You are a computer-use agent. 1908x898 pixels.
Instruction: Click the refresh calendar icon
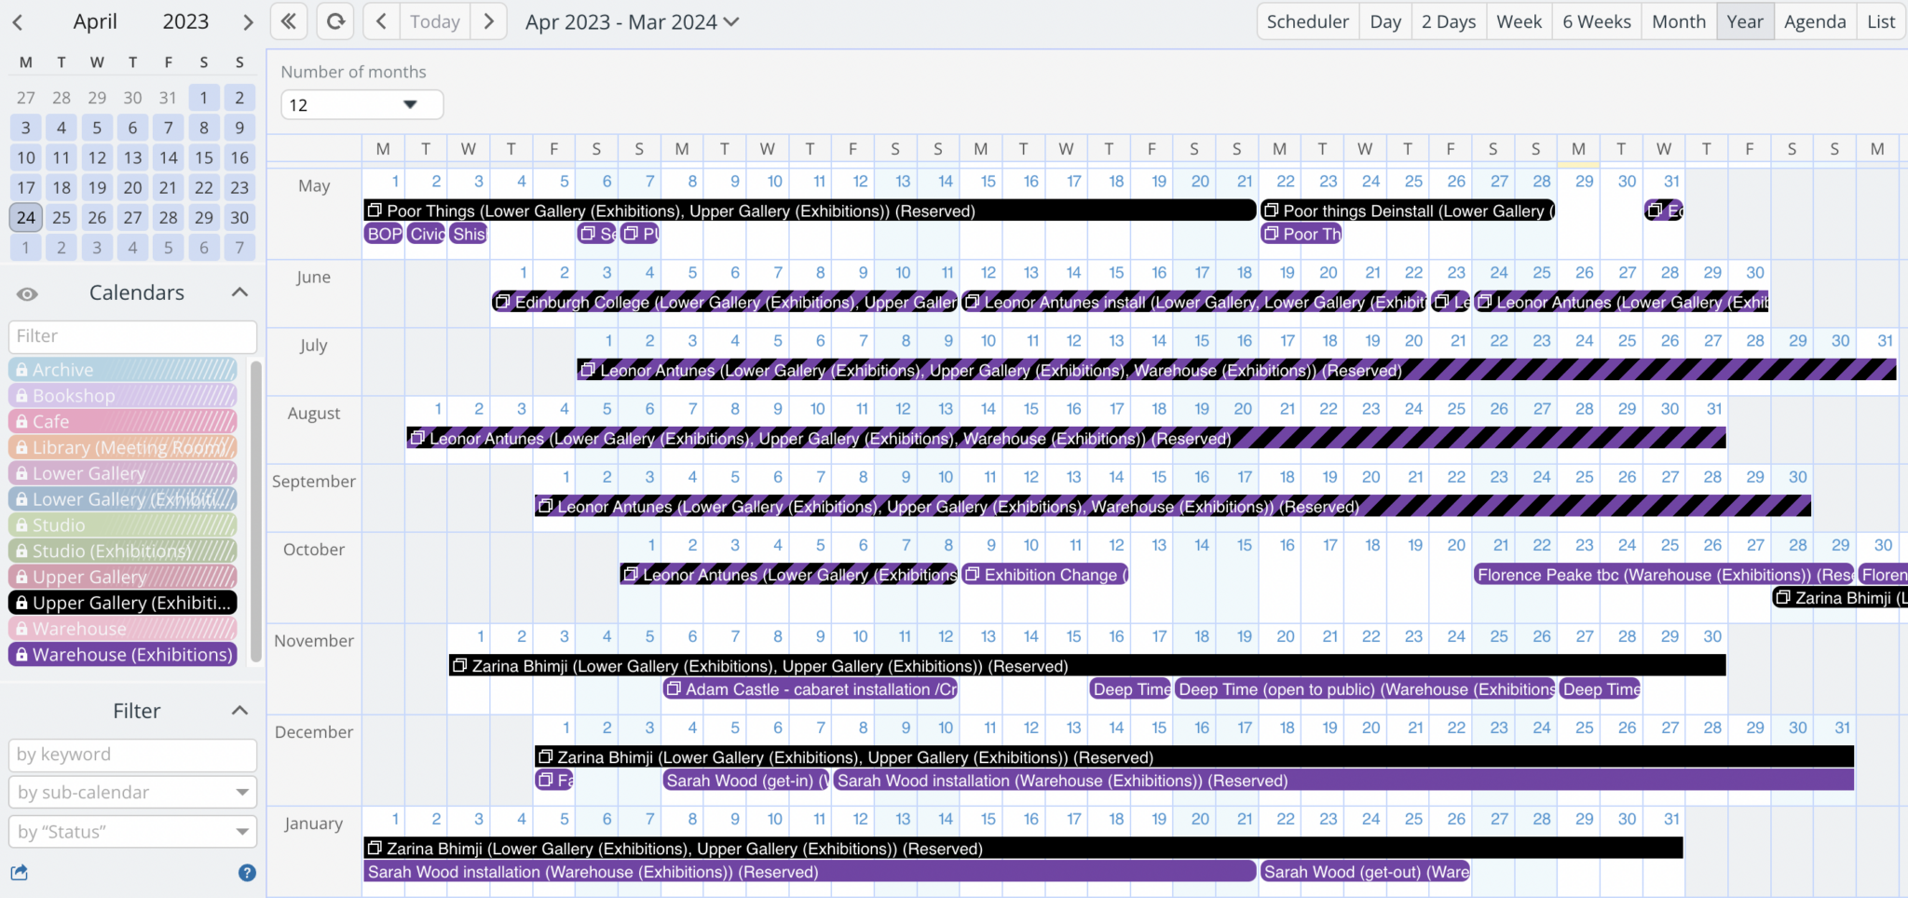click(x=334, y=20)
